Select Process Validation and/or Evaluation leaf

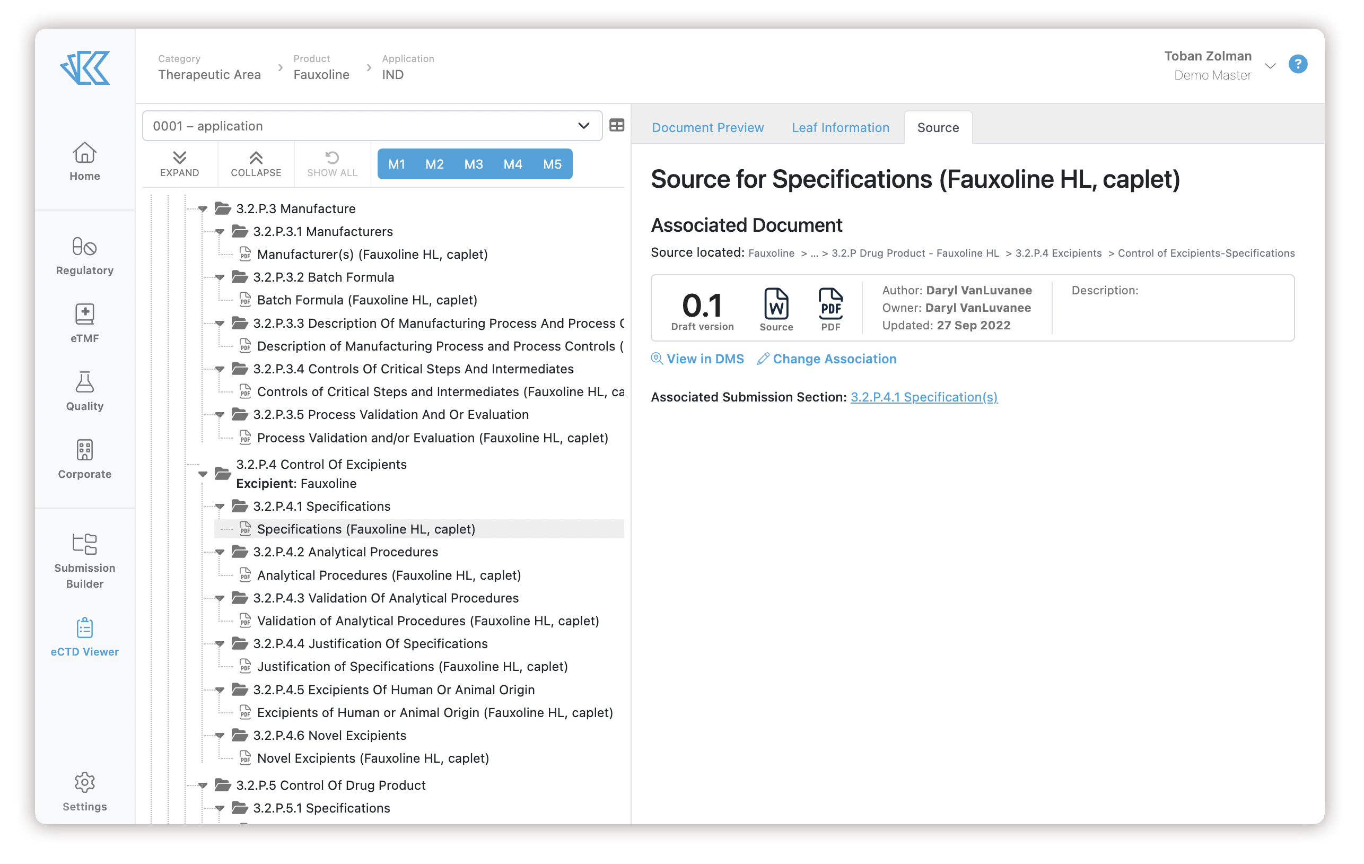coord(433,438)
